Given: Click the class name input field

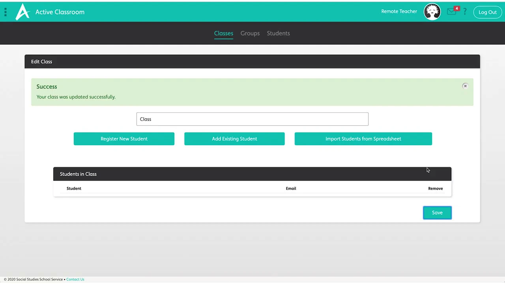Looking at the screenshot, I should tap(252, 119).
